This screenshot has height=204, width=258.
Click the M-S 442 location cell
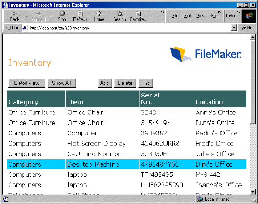pos(208,175)
